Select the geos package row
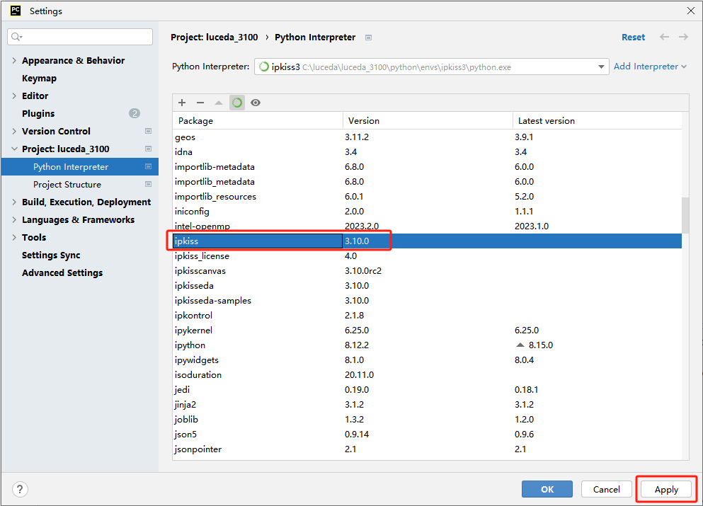 [428, 137]
